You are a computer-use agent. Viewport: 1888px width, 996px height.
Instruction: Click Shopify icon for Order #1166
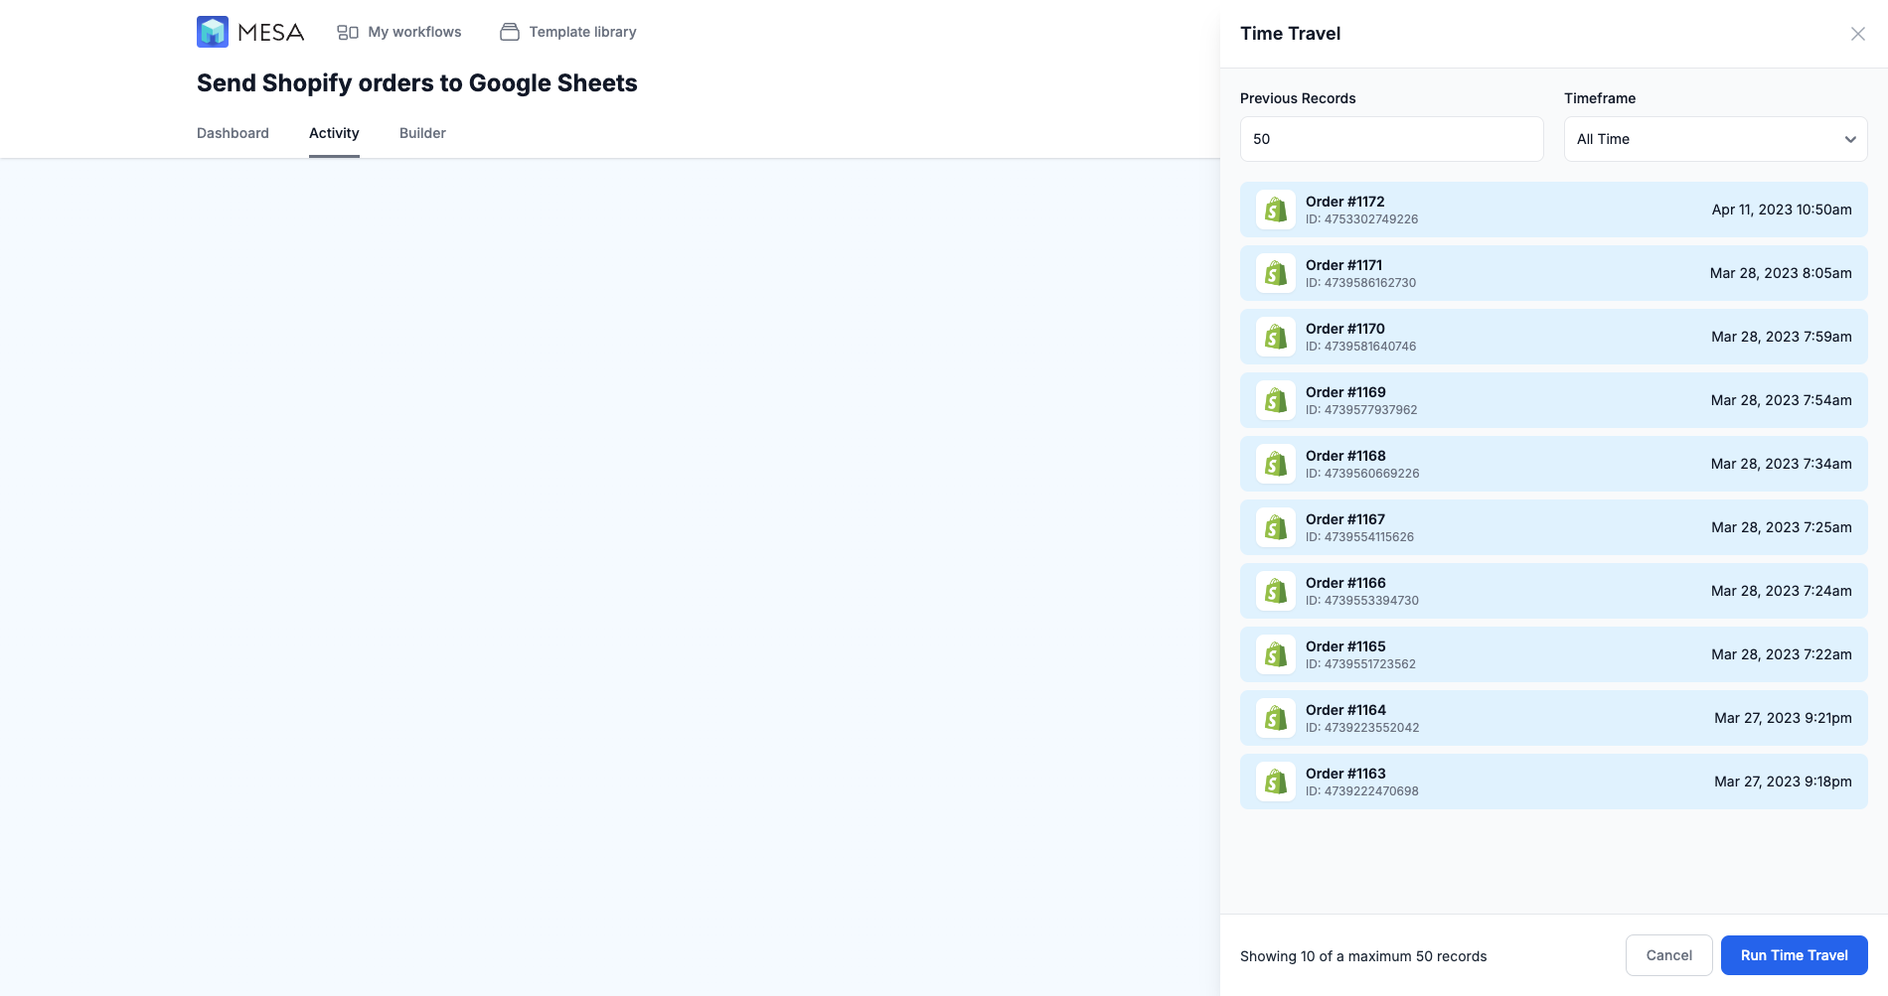point(1276,591)
